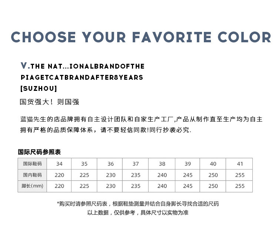Pick international size 40 cell
Viewport: 278px width, 234px height.
(213, 164)
